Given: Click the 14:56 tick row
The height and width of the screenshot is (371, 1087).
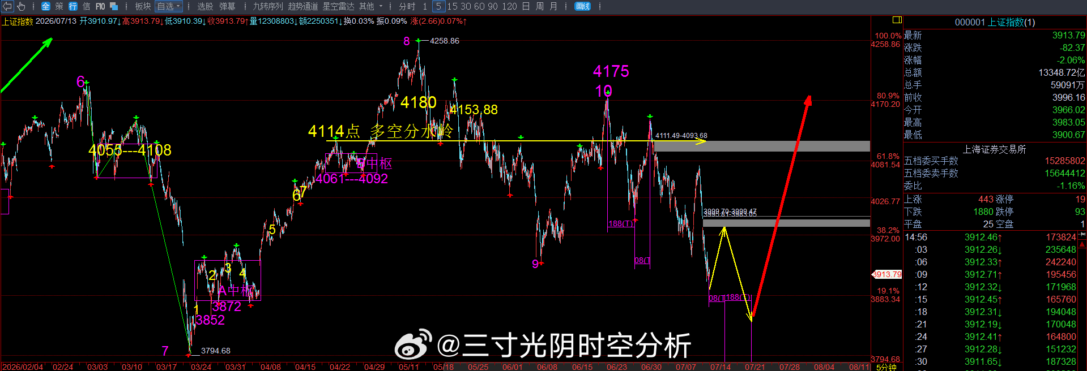Looking at the screenshot, I should tap(990, 237).
